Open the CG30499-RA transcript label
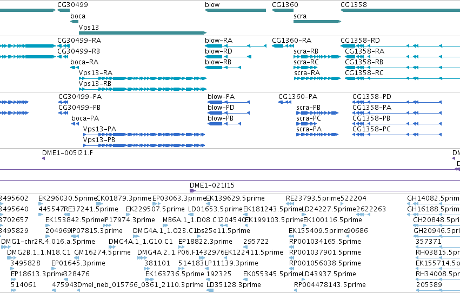460x293 pixels. [x=79, y=41]
